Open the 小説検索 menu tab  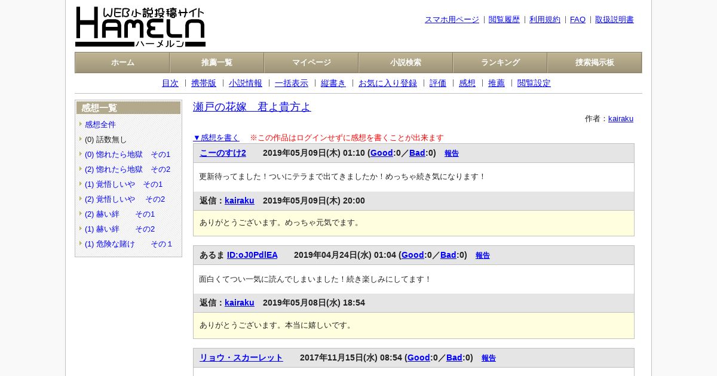pos(406,63)
